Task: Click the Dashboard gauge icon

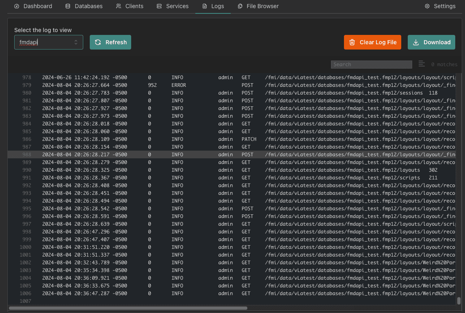Action: pos(17,6)
